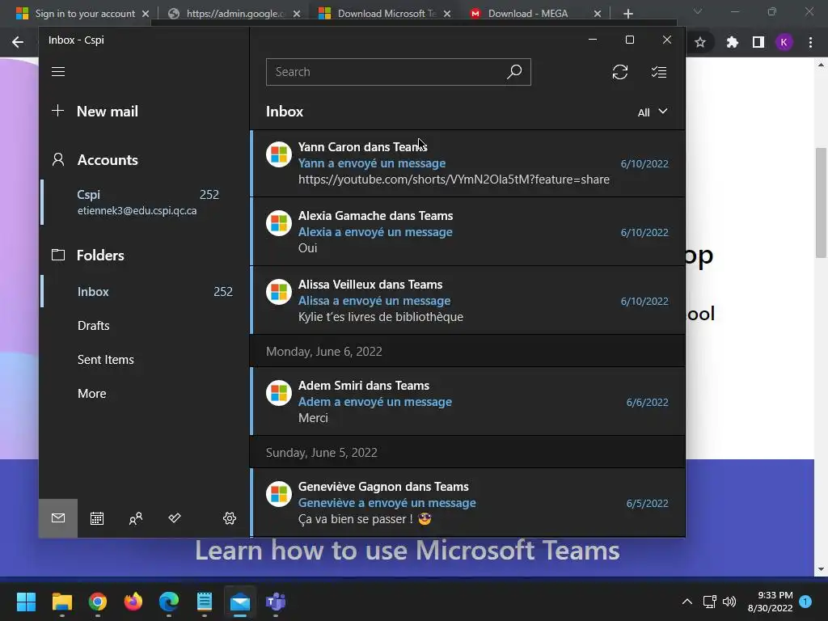Viewport: 828px width, 621px height.
Task: Click the 'Alexia a envoyé un message' subject
Action: (375, 232)
